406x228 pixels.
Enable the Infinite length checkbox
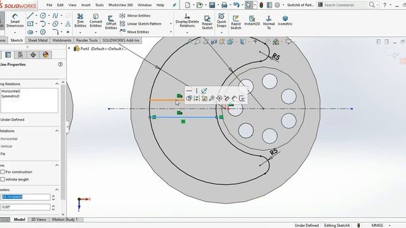3,179
